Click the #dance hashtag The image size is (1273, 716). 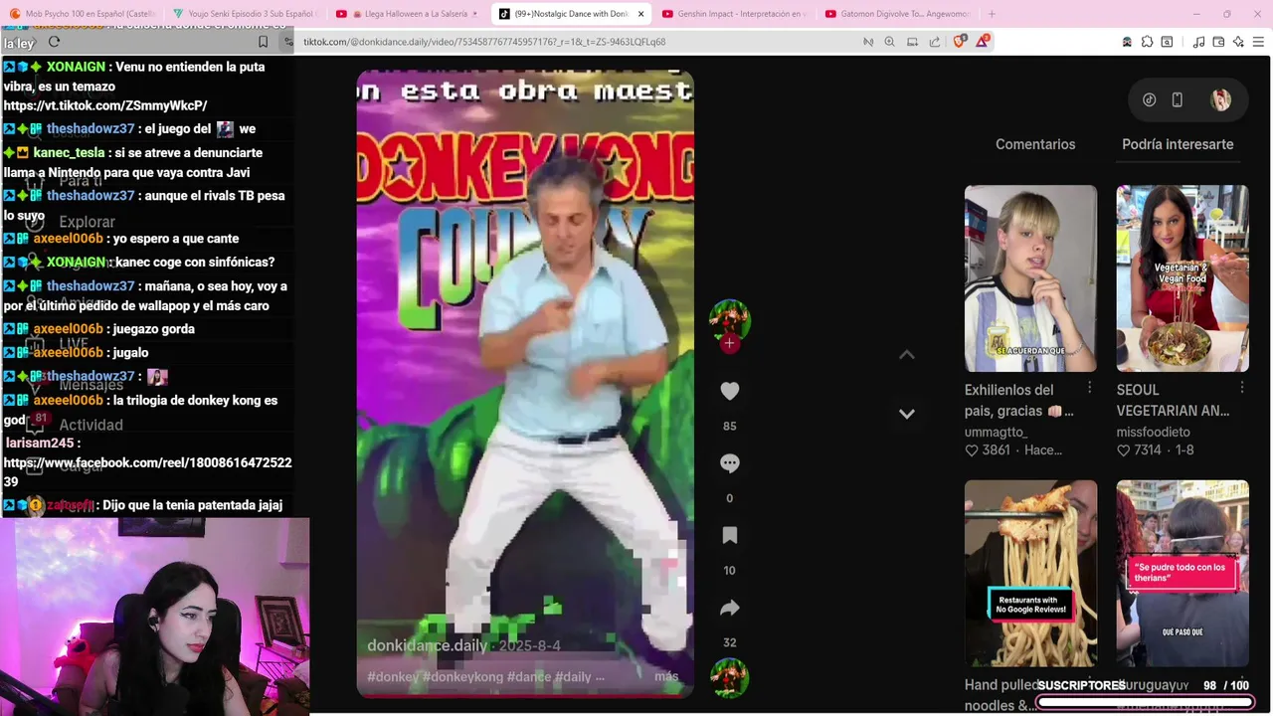[528, 677]
